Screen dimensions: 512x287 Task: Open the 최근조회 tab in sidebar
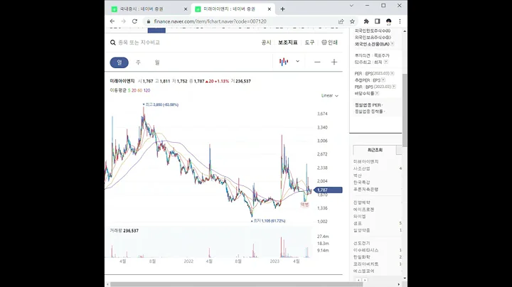(x=375, y=150)
